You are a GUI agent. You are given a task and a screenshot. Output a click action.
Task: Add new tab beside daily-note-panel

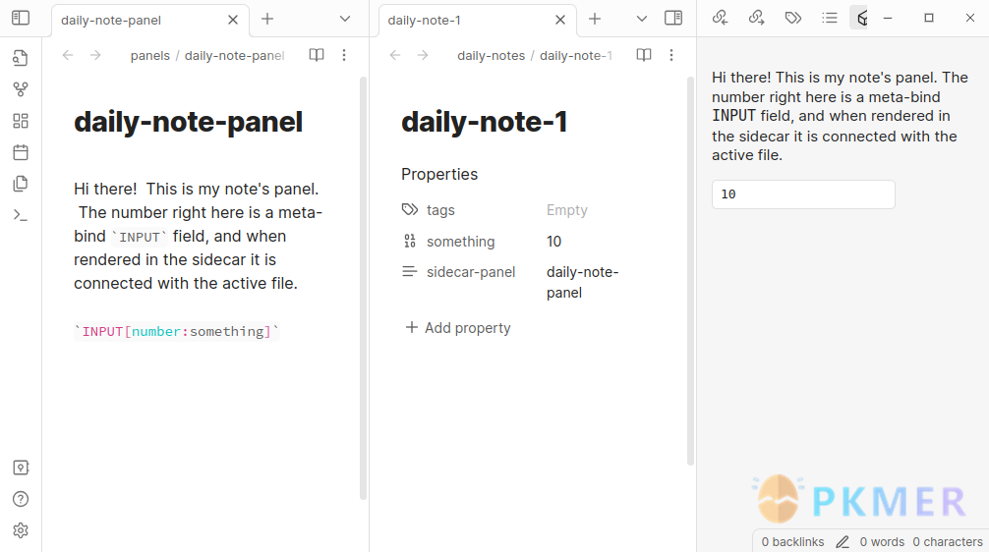pyautogui.click(x=267, y=19)
